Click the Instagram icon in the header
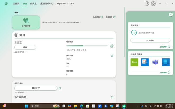Screen dimensions: 175x109 point(154,3)
